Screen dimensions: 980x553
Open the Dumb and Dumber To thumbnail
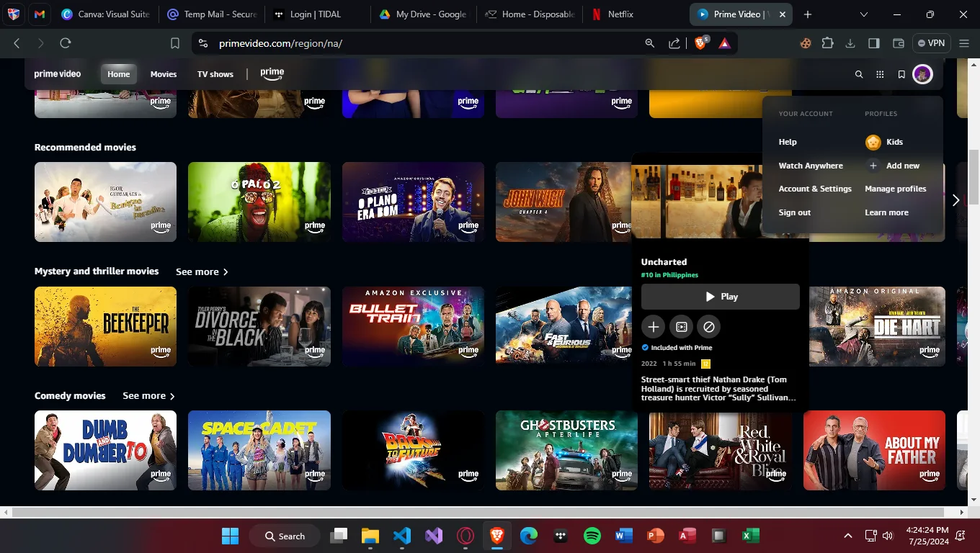[x=105, y=451]
